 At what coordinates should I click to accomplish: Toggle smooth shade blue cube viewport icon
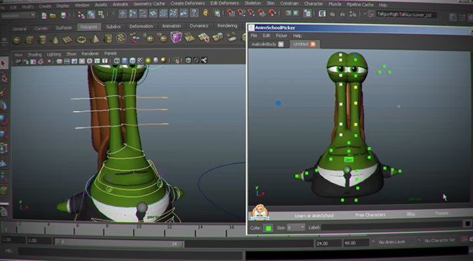[125, 61]
